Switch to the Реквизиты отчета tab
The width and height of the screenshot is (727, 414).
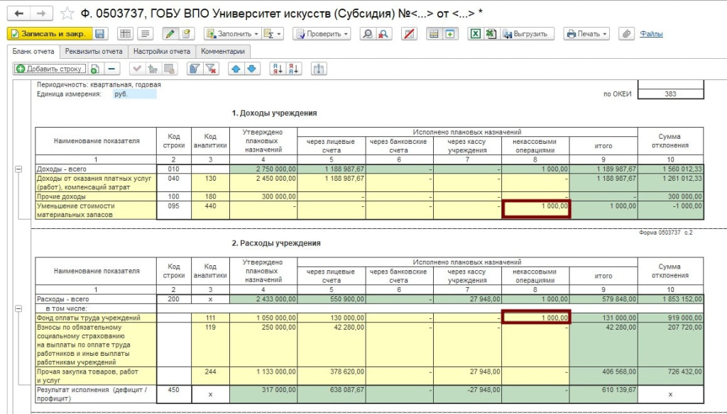[x=93, y=52]
